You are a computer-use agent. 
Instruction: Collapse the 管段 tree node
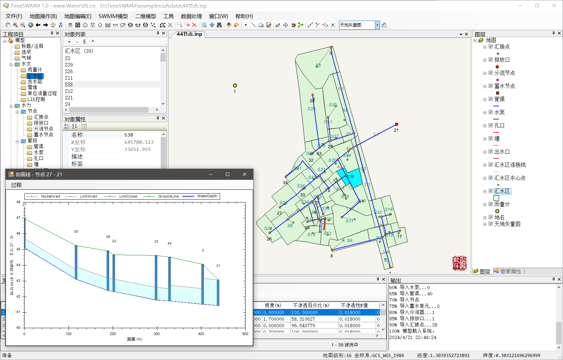pyautogui.click(x=17, y=141)
